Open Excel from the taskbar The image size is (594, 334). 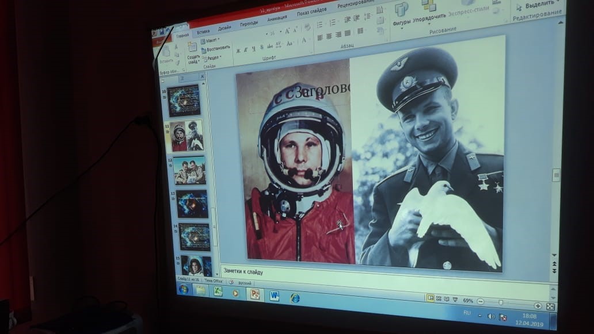(218, 291)
